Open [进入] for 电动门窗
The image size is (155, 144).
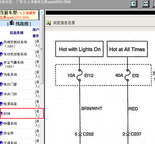pyautogui.click(x=37, y=84)
